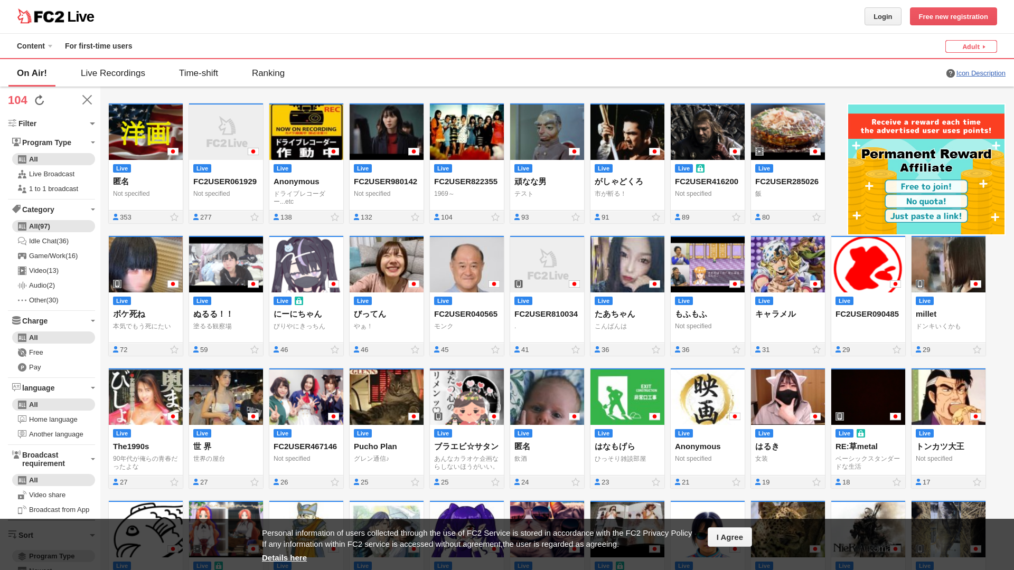This screenshot has width=1014, height=570.
Task: Click the refresh icon beside 104
Action: tap(39, 100)
